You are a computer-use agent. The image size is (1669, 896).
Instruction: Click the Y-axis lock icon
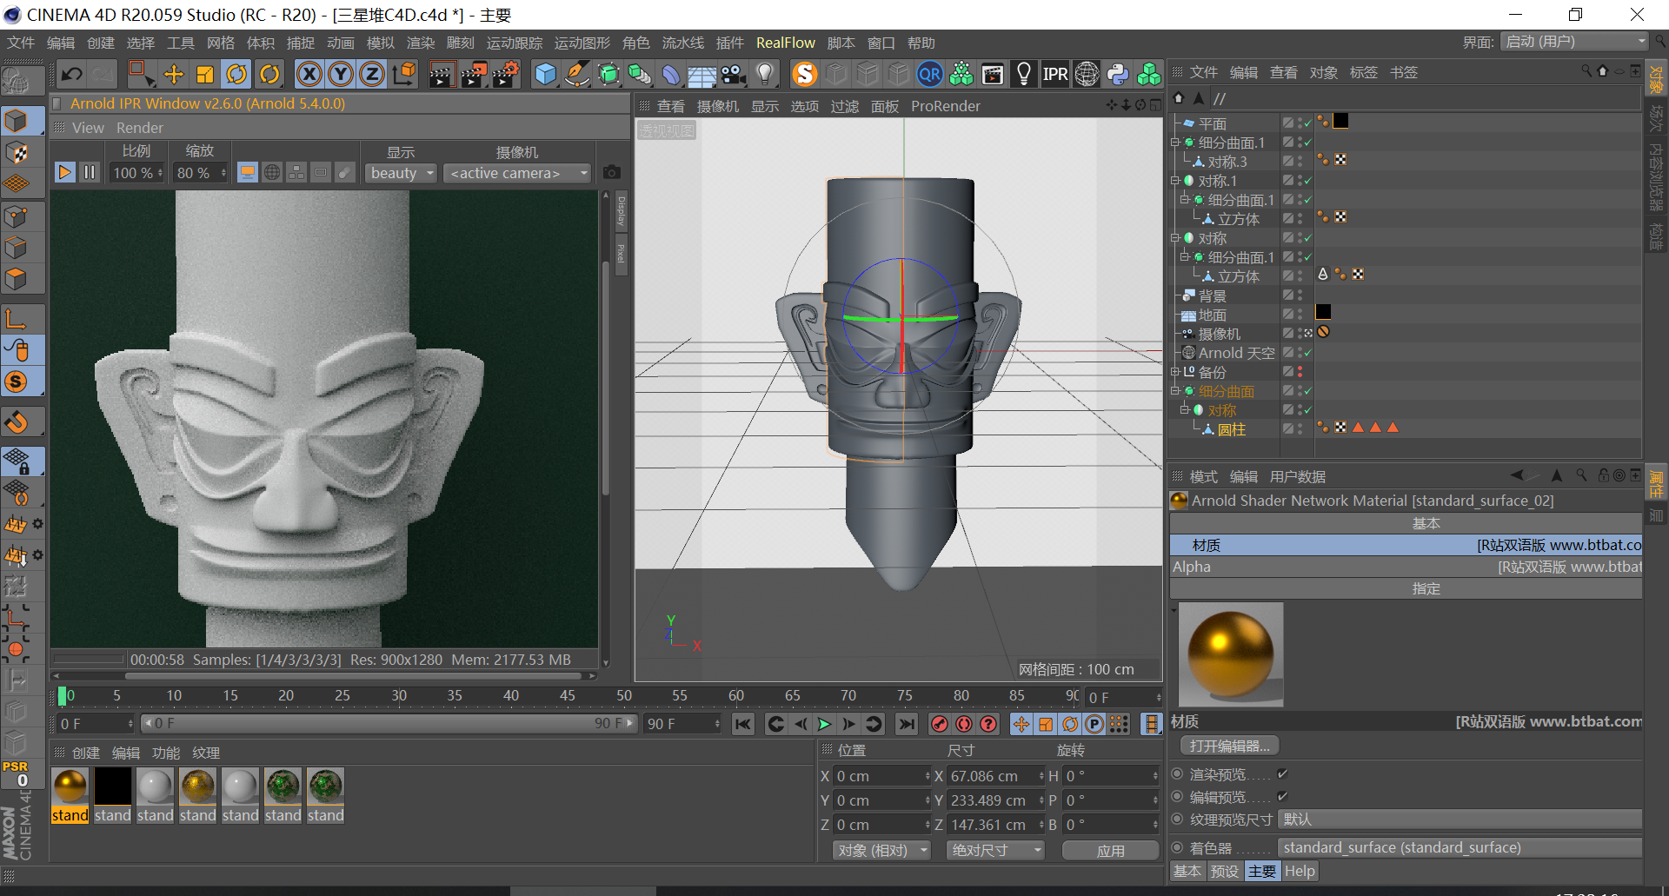pos(341,74)
